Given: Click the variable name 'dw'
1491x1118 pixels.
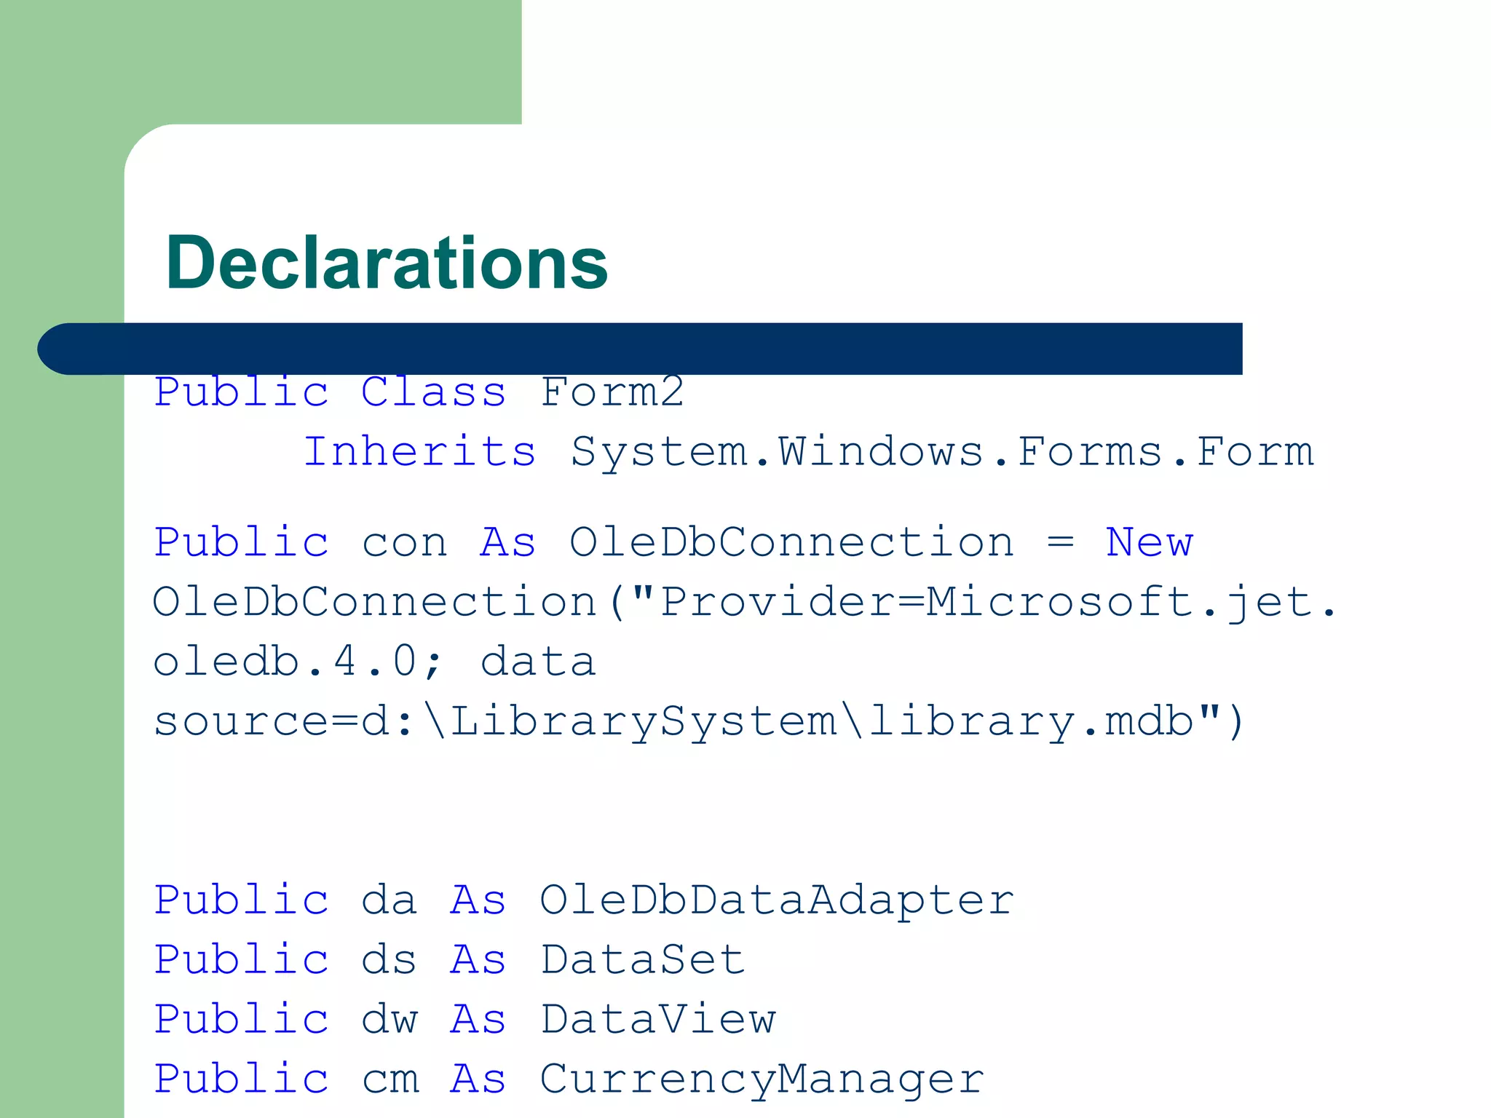Looking at the screenshot, I should pyautogui.click(x=389, y=1019).
